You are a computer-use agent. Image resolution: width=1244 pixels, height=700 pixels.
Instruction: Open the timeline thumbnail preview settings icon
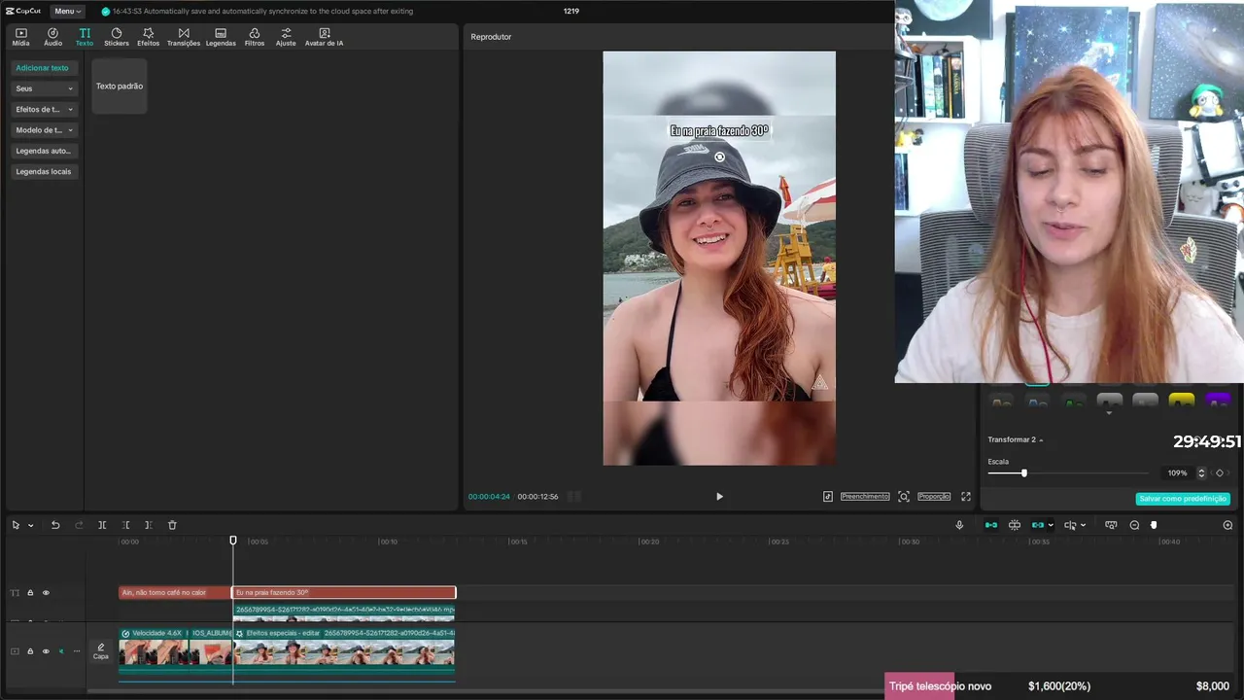pos(1111,525)
